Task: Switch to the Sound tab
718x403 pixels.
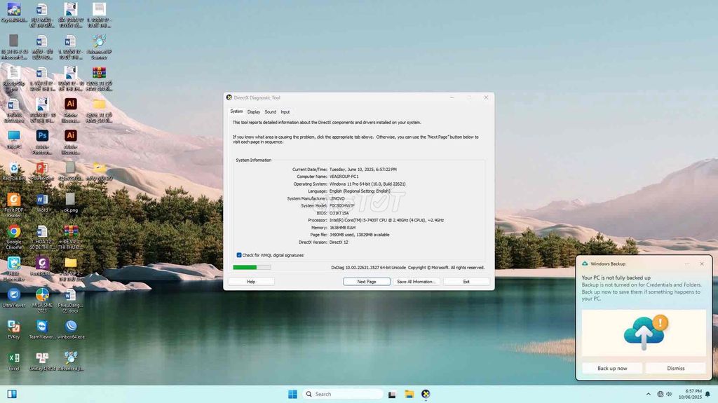Action: coord(270,111)
